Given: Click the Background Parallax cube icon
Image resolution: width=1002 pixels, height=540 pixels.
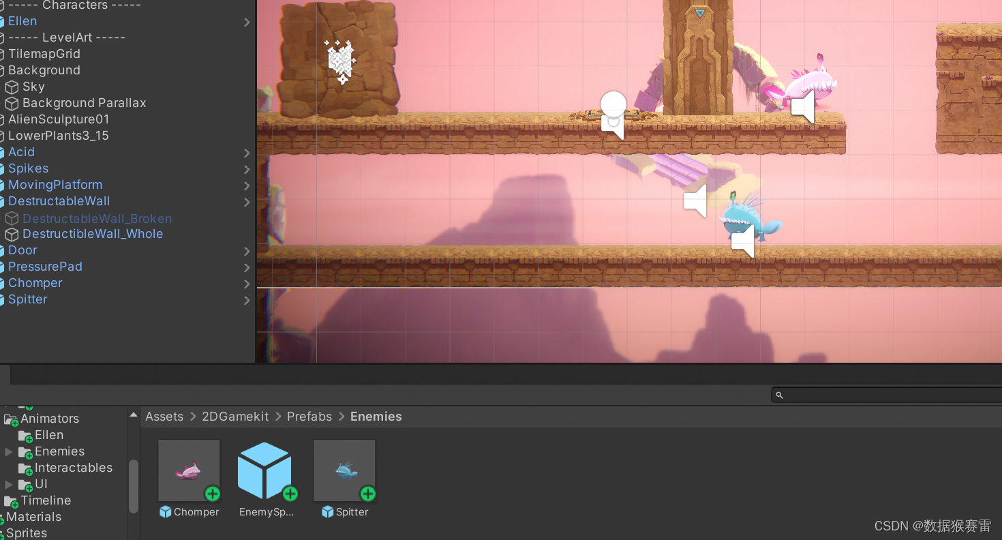Looking at the screenshot, I should click(x=12, y=104).
